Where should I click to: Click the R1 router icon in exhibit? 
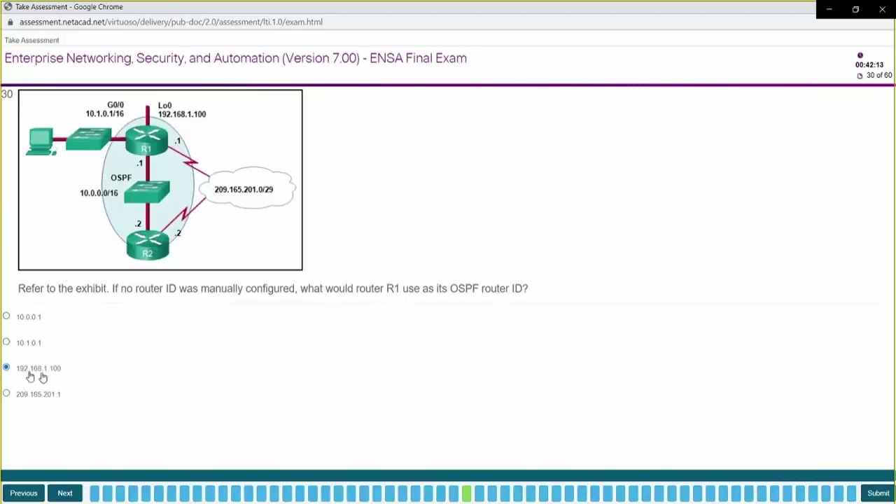click(146, 140)
